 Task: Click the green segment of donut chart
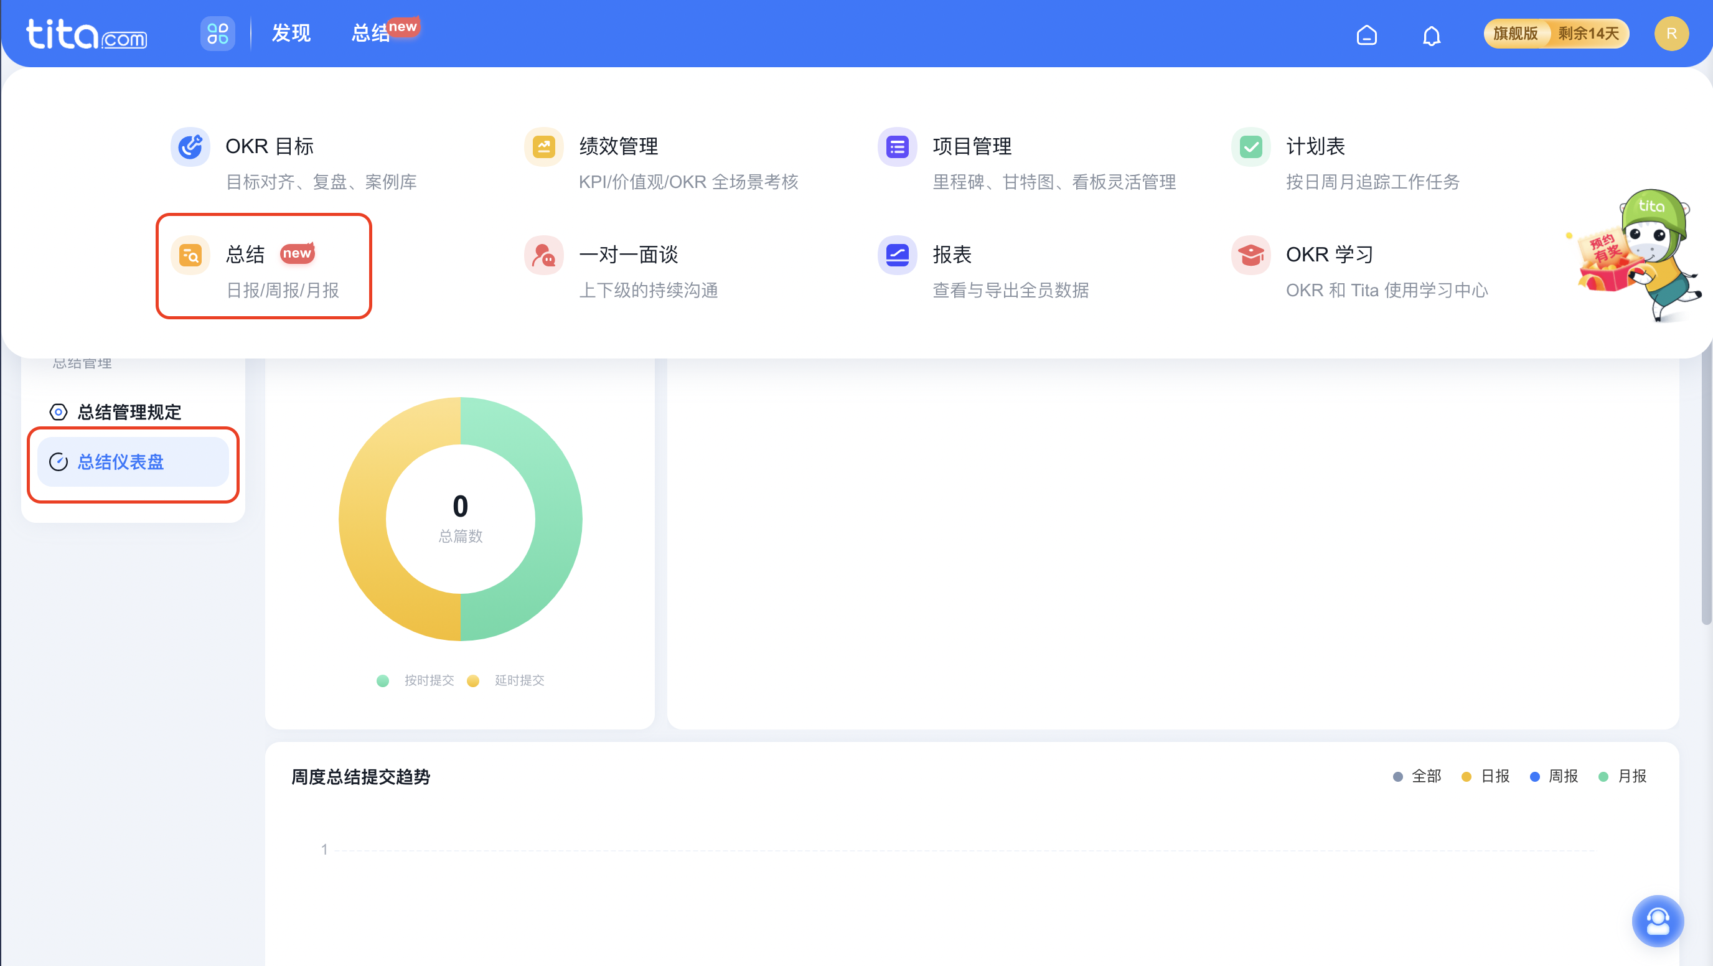tap(557, 518)
